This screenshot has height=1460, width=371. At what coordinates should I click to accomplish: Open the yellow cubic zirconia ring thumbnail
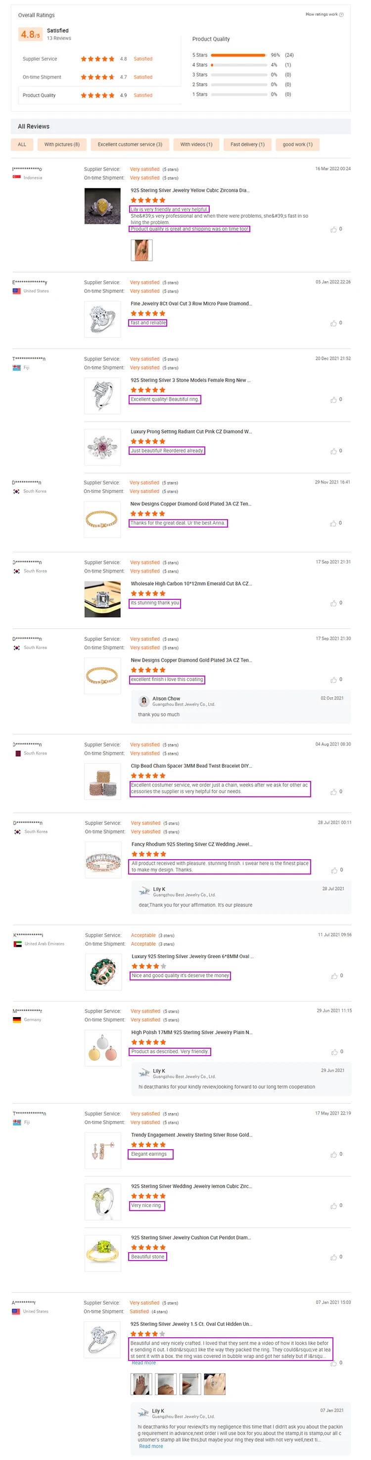point(102,206)
